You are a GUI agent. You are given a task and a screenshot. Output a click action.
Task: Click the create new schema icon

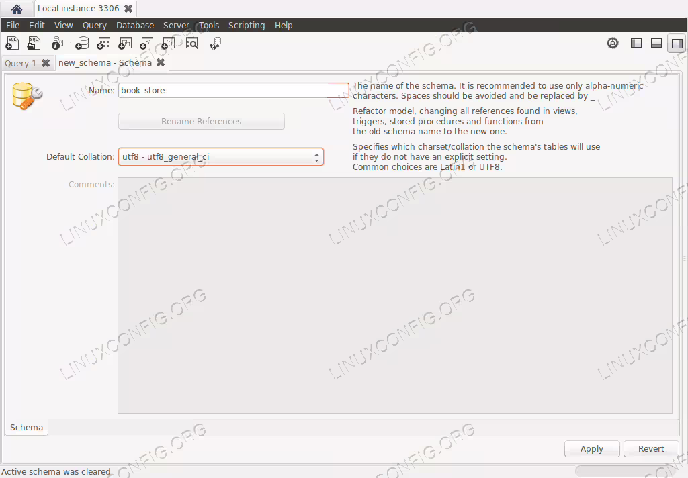coord(81,43)
